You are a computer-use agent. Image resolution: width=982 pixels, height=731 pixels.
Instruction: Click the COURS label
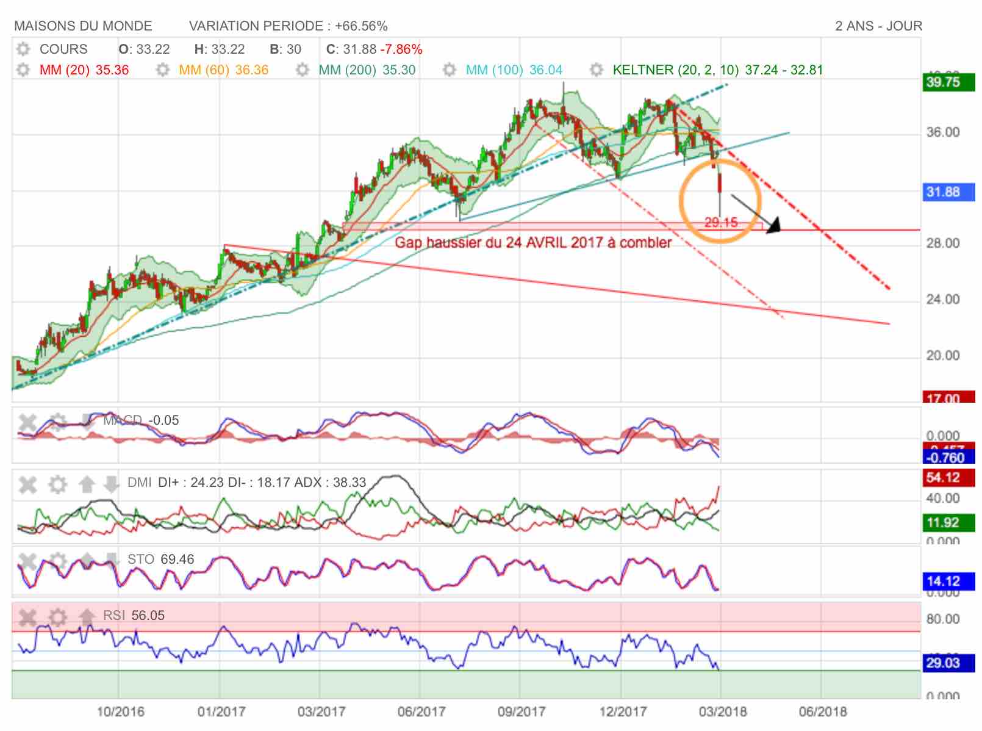[63, 49]
